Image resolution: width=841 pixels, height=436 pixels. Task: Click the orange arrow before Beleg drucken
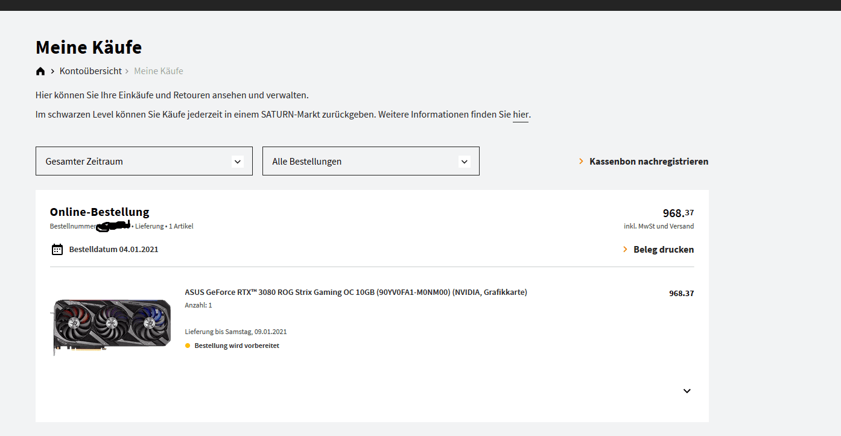[x=625, y=249]
